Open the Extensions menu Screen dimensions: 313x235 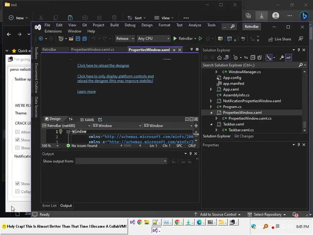point(53,31)
